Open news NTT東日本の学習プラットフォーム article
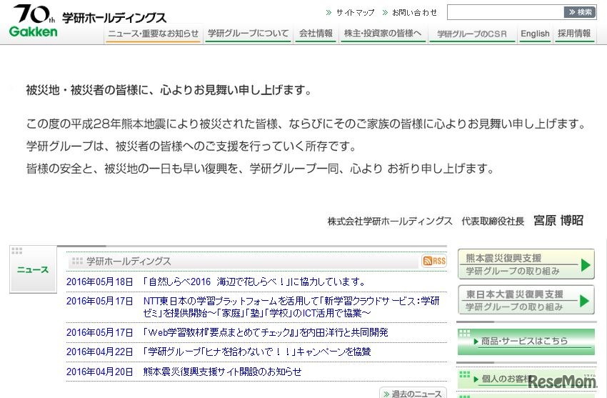Image resolution: width=607 pixels, height=398 pixels. click(x=291, y=307)
